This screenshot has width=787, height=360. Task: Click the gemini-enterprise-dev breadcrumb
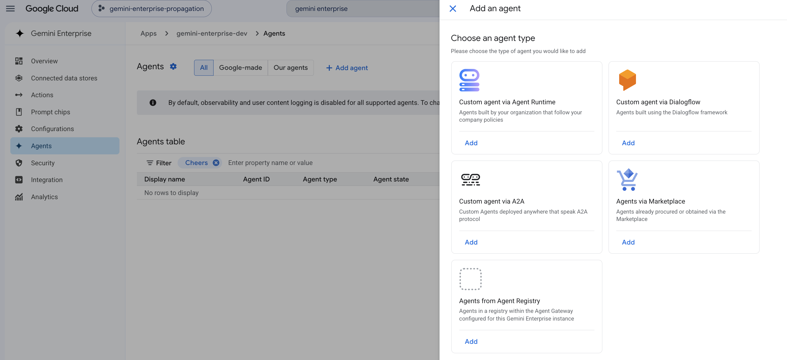(x=212, y=33)
